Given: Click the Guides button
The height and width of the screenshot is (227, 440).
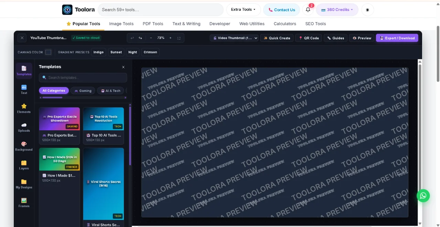Looking at the screenshot, I should tap(335, 38).
